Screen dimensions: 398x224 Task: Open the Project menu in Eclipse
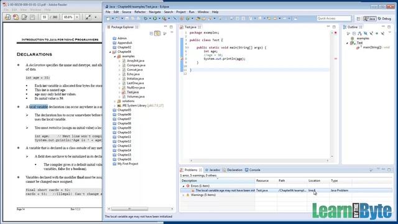[181, 12]
